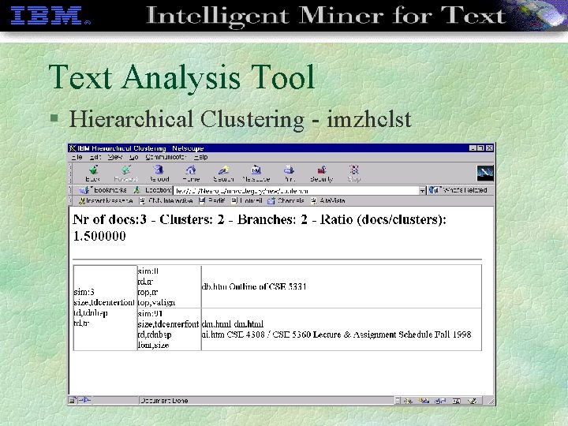The width and height of the screenshot is (568, 426).
Task: Click the security lock icon in status bar
Action: tap(73, 400)
